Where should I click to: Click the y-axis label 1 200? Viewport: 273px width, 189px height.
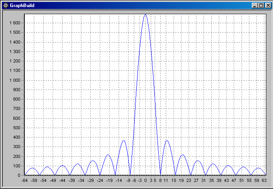pyautogui.click(x=15, y=61)
